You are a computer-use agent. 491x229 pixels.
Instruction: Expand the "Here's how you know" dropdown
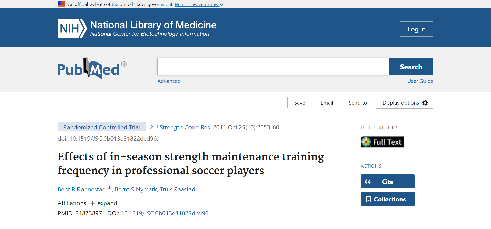[199, 5]
